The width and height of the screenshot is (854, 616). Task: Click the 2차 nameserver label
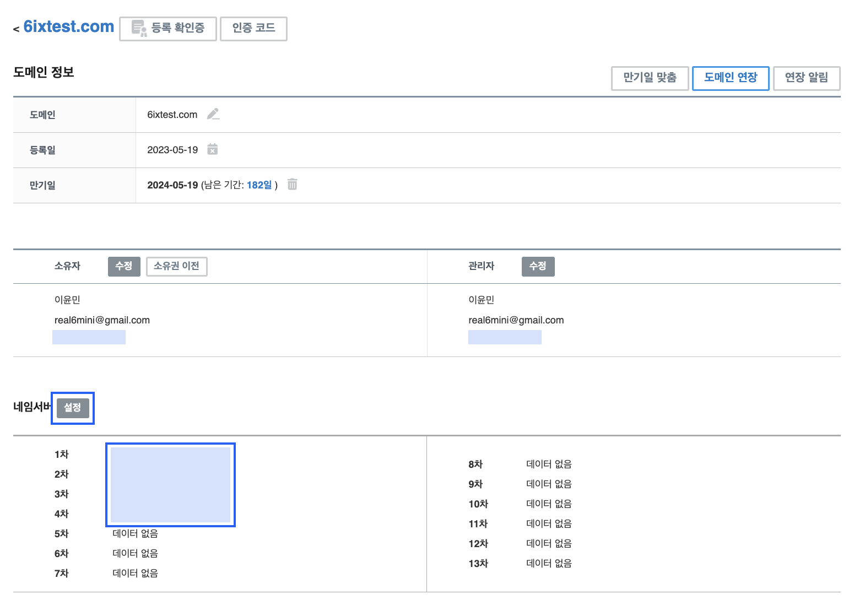pyautogui.click(x=61, y=474)
